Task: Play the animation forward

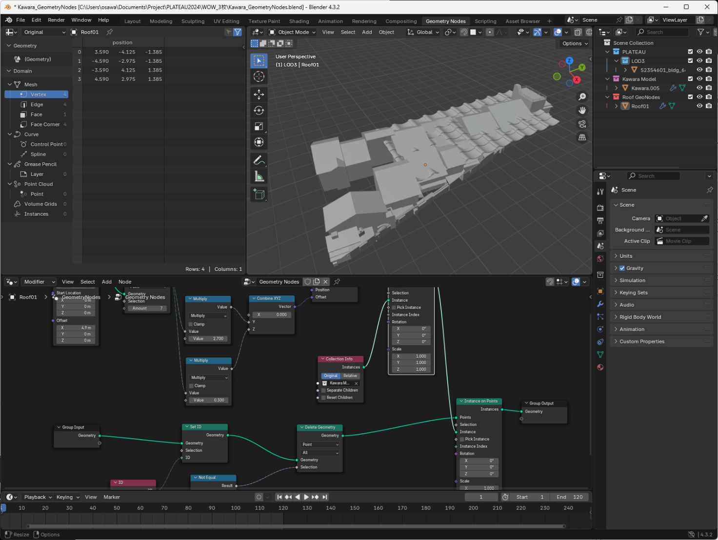Action: [x=306, y=497]
